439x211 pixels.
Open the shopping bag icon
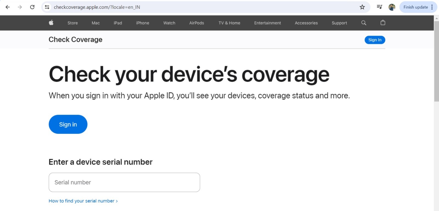pos(383,23)
